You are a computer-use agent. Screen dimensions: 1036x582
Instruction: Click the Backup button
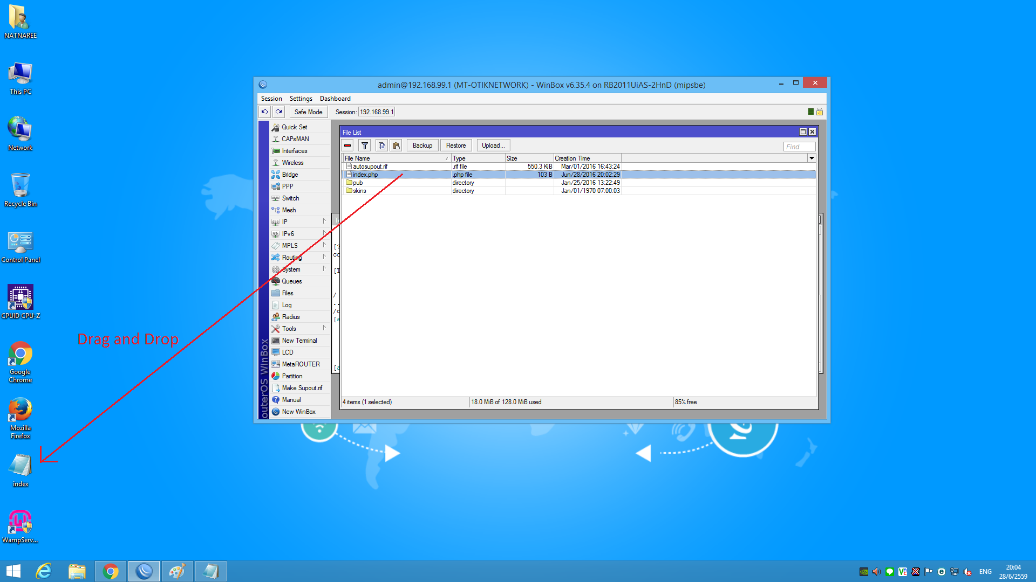pyautogui.click(x=422, y=145)
